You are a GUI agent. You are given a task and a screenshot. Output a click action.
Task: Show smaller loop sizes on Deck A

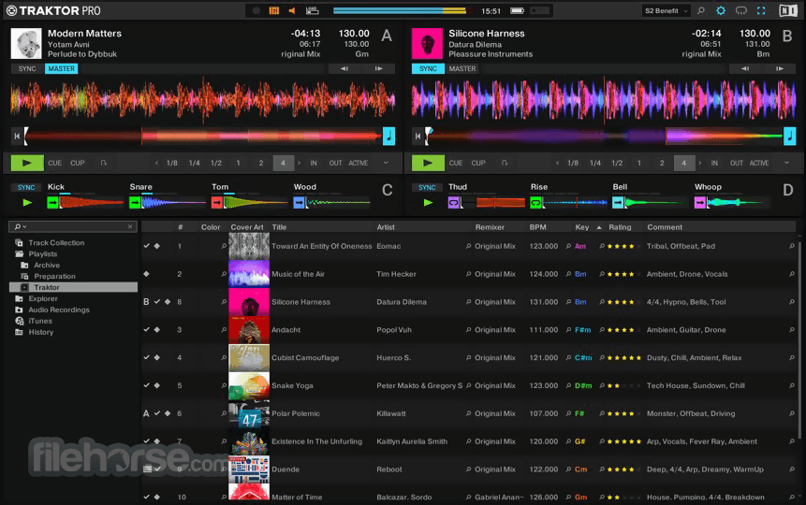[x=156, y=163]
